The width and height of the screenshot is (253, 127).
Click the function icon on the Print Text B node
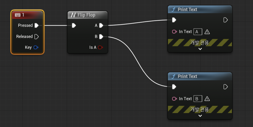173,76
